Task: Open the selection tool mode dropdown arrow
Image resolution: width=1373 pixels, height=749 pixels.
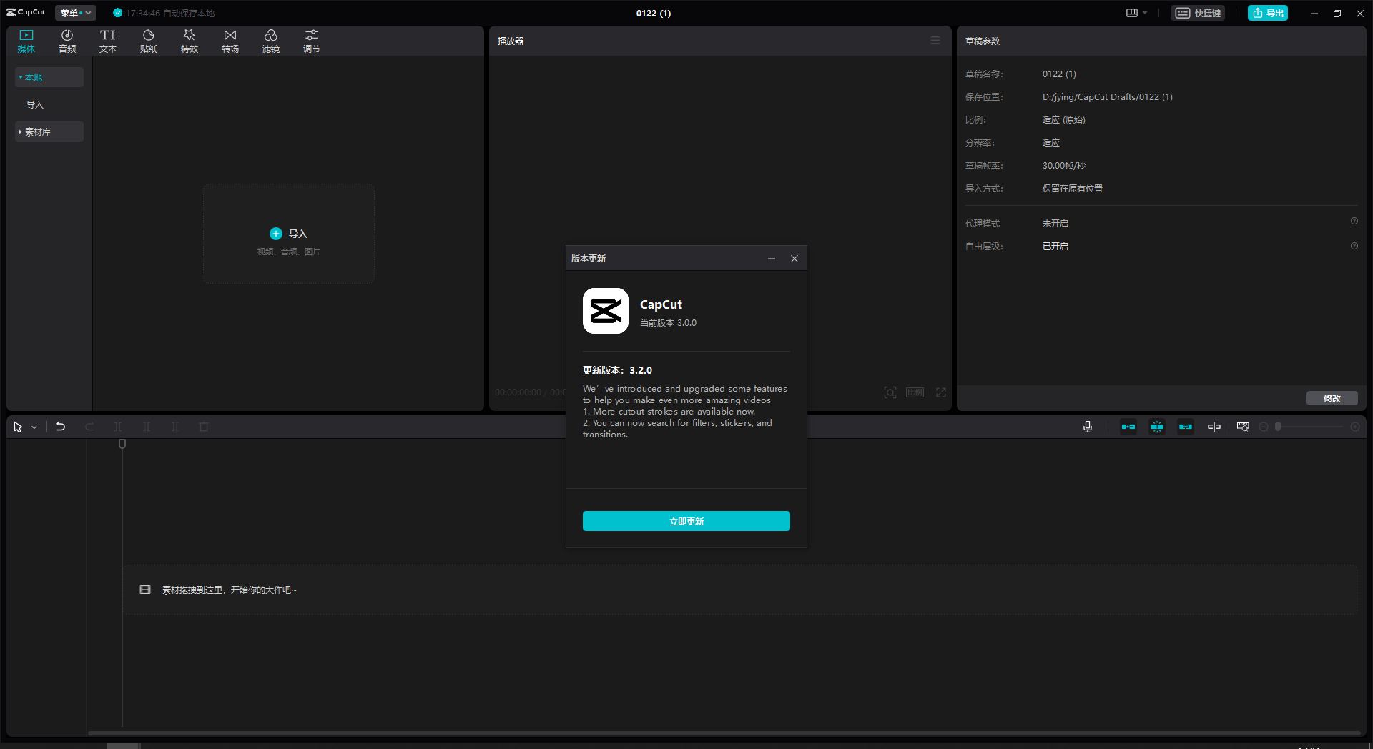Action: point(34,427)
